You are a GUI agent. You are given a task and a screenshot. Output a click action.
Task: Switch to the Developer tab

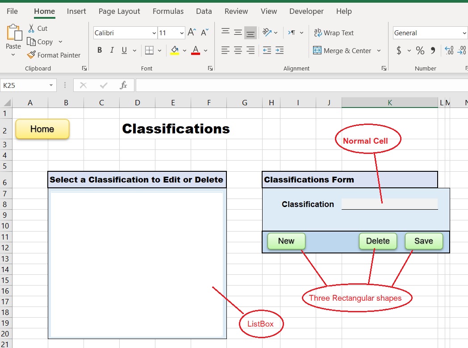point(306,11)
